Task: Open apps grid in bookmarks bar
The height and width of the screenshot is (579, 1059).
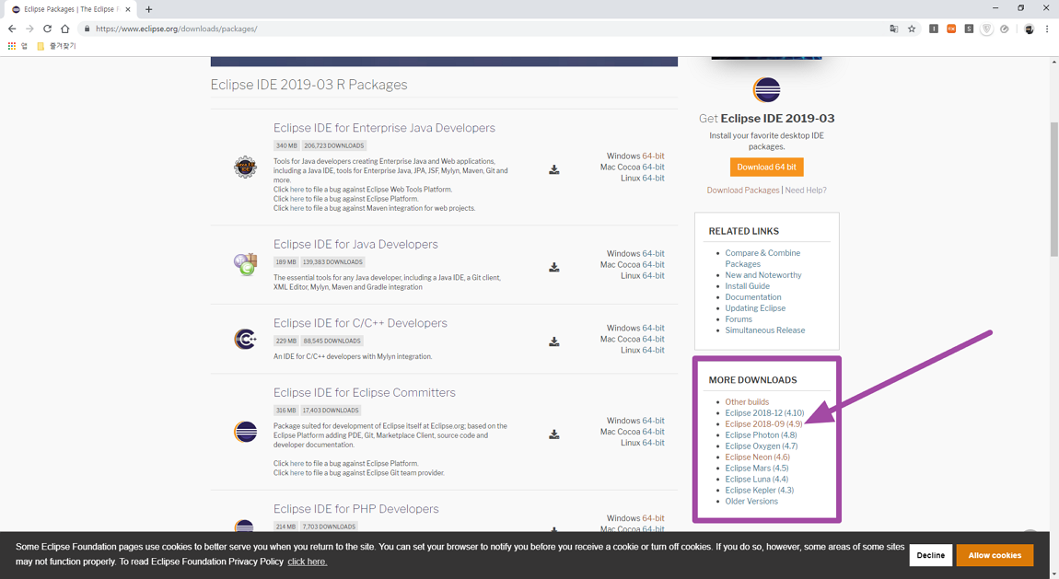Action: [11, 46]
